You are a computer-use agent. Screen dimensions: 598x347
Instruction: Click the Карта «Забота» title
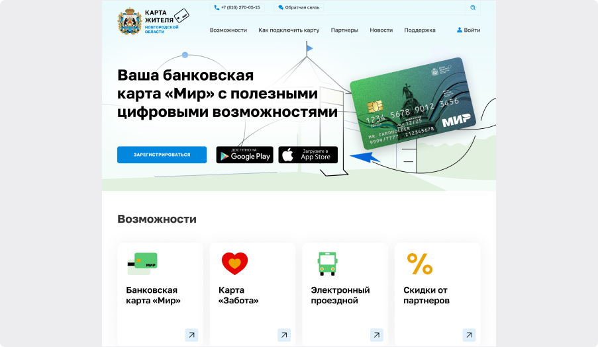click(238, 295)
